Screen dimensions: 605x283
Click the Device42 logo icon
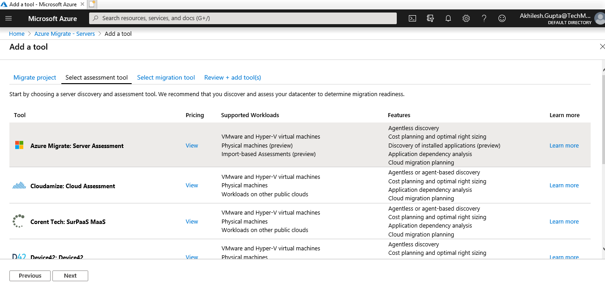click(x=19, y=257)
